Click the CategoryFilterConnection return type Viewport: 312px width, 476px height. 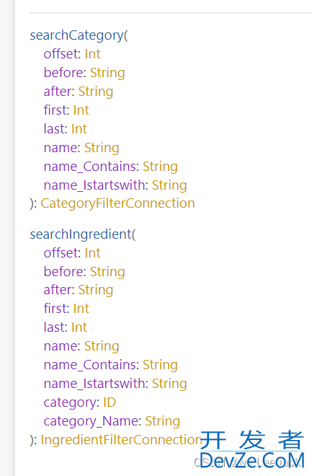coord(117,203)
